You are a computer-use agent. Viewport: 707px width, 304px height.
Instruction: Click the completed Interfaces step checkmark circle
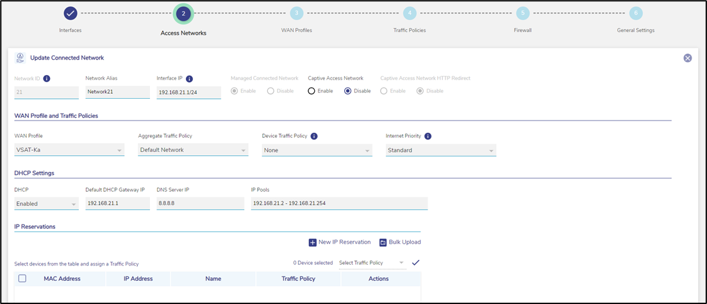[x=71, y=13]
